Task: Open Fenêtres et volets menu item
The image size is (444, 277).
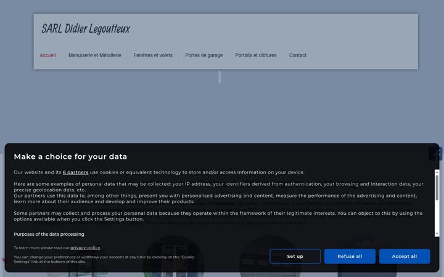Action: click(x=153, y=55)
